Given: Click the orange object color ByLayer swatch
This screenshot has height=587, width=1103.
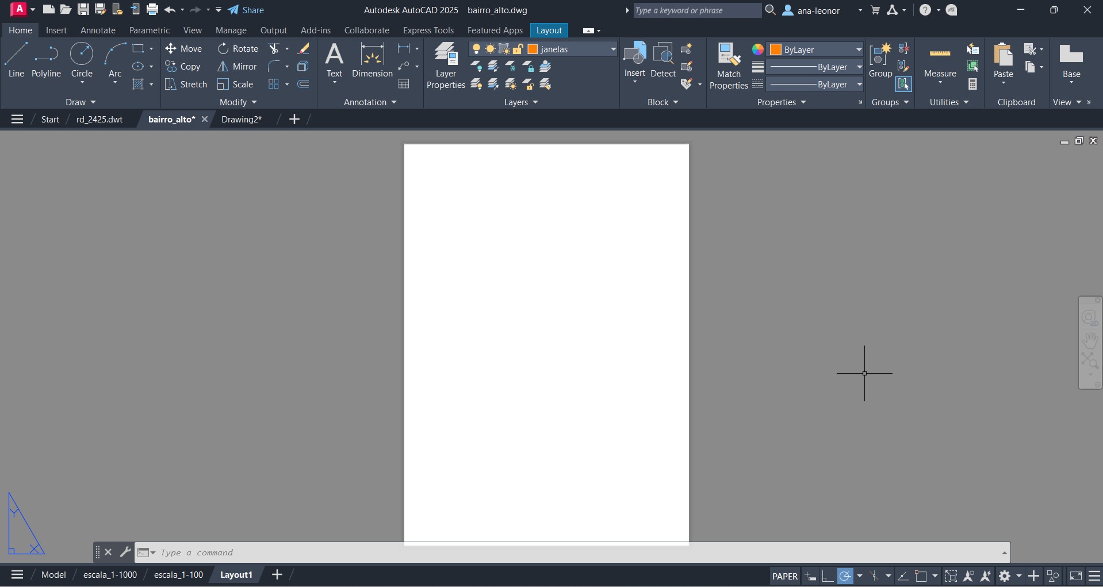Looking at the screenshot, I should pyautogui.click(x=775, y=50).
